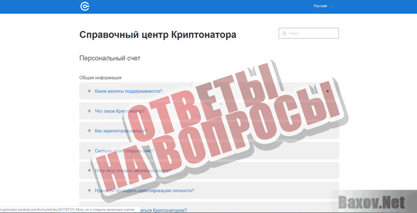
Task: Expand plus next to Нужно ли проходить идентификацию
Action: (89, 191)
